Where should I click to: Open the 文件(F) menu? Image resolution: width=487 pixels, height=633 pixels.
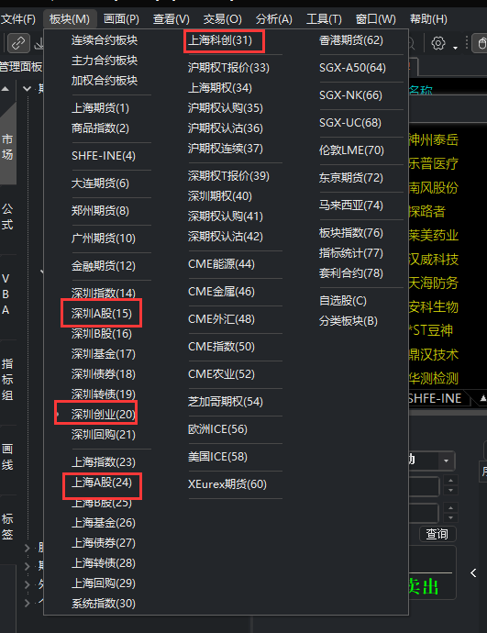coord(18,19)
